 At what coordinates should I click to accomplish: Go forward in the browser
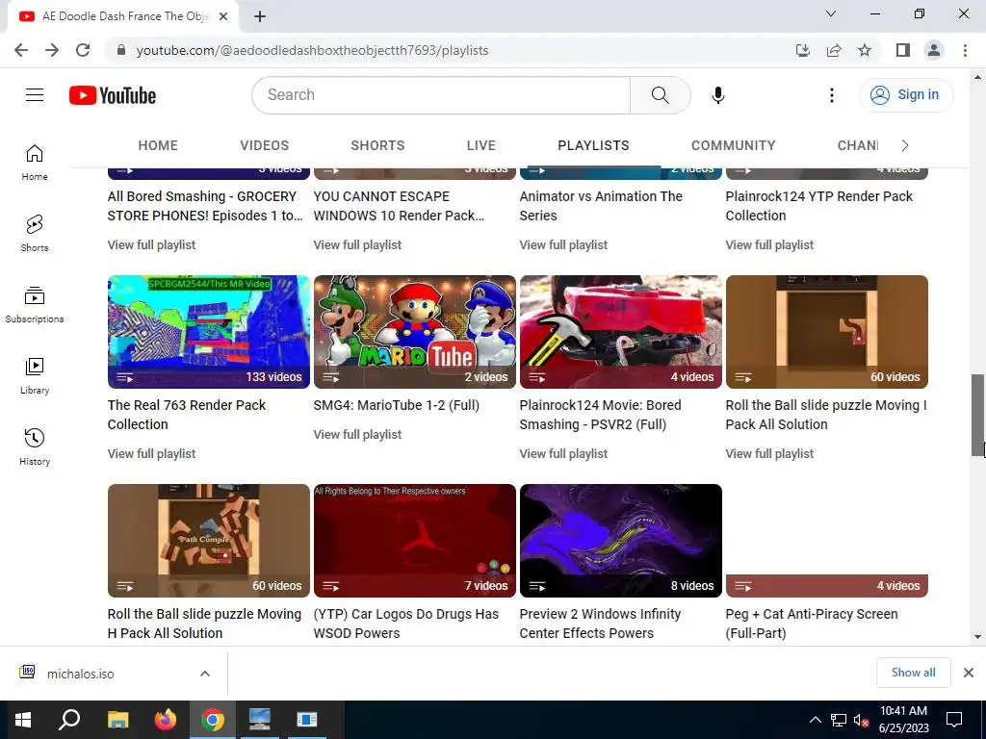(52, 50)
